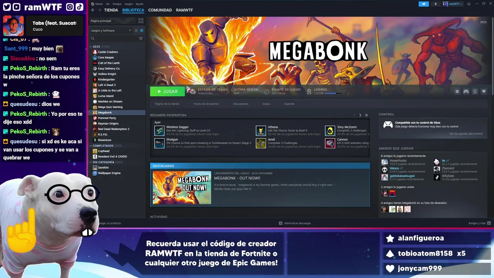Click the library search field

click(x=114, y=39)
